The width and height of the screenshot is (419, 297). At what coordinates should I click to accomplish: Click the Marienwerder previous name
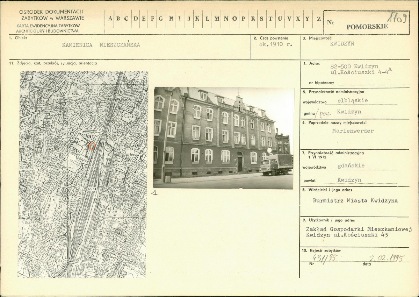[353, 131]
